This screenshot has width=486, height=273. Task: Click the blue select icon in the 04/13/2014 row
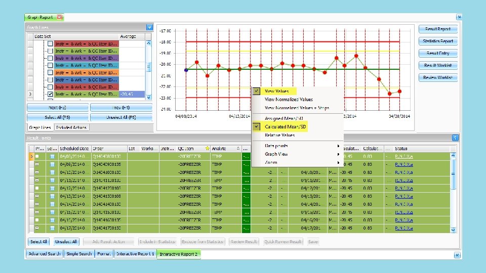[x=52, y=196]
